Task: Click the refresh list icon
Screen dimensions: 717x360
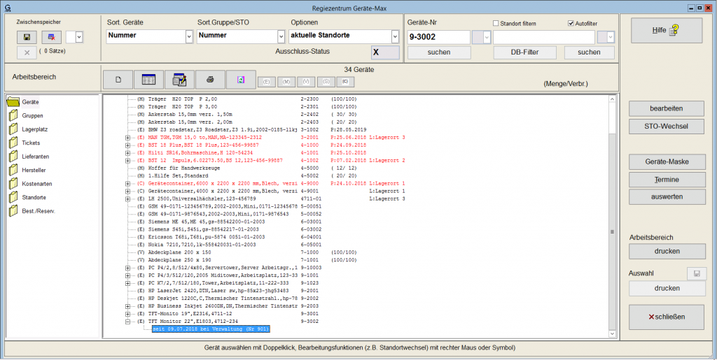Action: [x=241, y=80]
